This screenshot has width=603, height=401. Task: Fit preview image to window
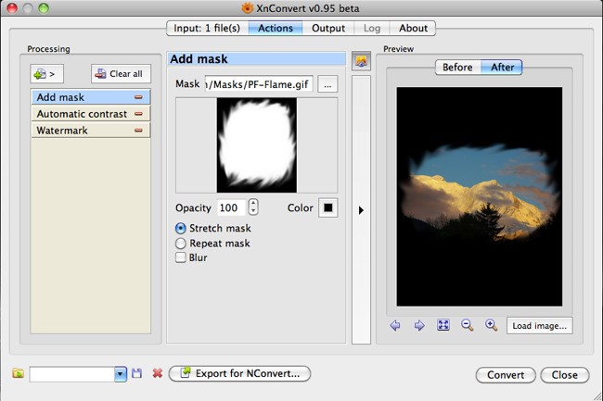click(443, 326)
